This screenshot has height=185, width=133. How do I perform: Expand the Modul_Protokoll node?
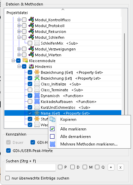(19, 25)
